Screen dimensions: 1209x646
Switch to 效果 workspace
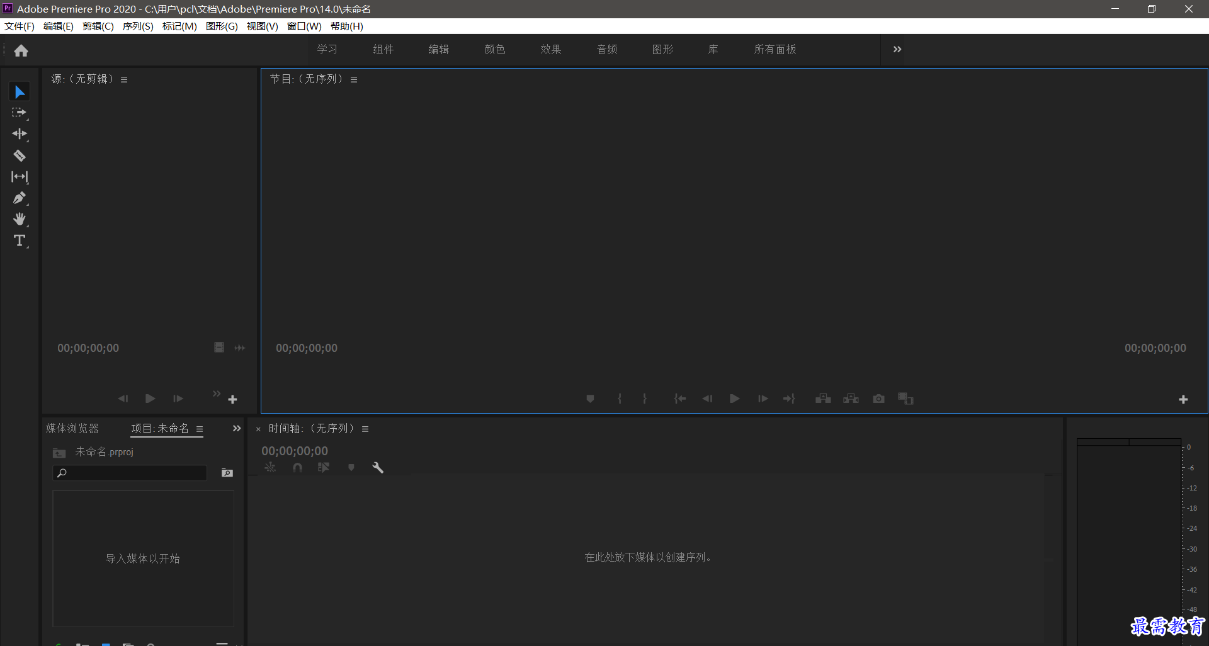point(551,49)
